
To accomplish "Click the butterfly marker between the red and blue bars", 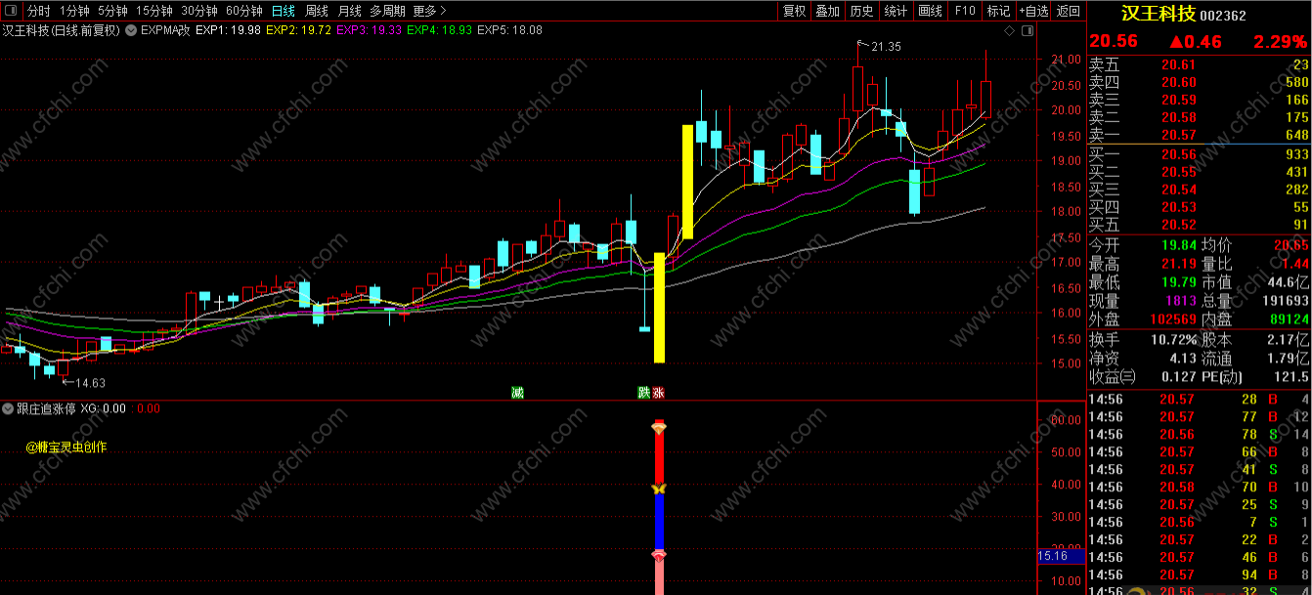I will tap(659, 488).
